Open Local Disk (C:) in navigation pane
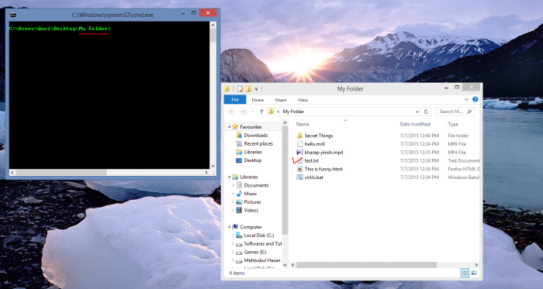 (x=258, y=235)
